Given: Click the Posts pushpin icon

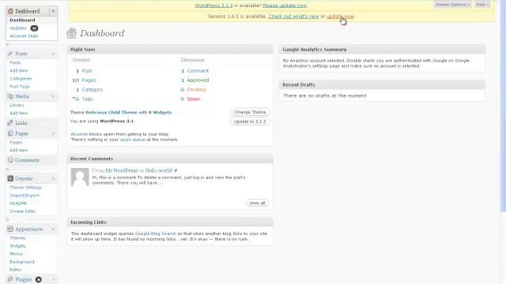Looking at the screenshot, I should (10, 54).
